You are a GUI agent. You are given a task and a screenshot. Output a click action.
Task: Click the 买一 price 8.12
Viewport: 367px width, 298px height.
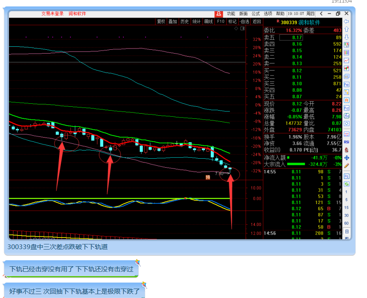(x=297, y=71)
